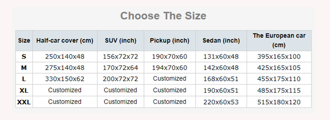The height and width of the screenshot is (120, 330).
Task: Click the 330x150x62 half-car cover cell
Action: (65, 79)
